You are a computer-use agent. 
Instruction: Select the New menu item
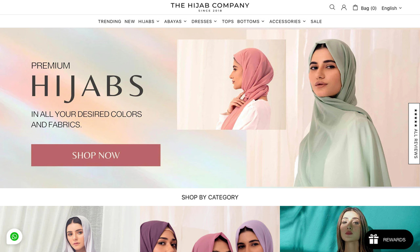coord(130,21)
